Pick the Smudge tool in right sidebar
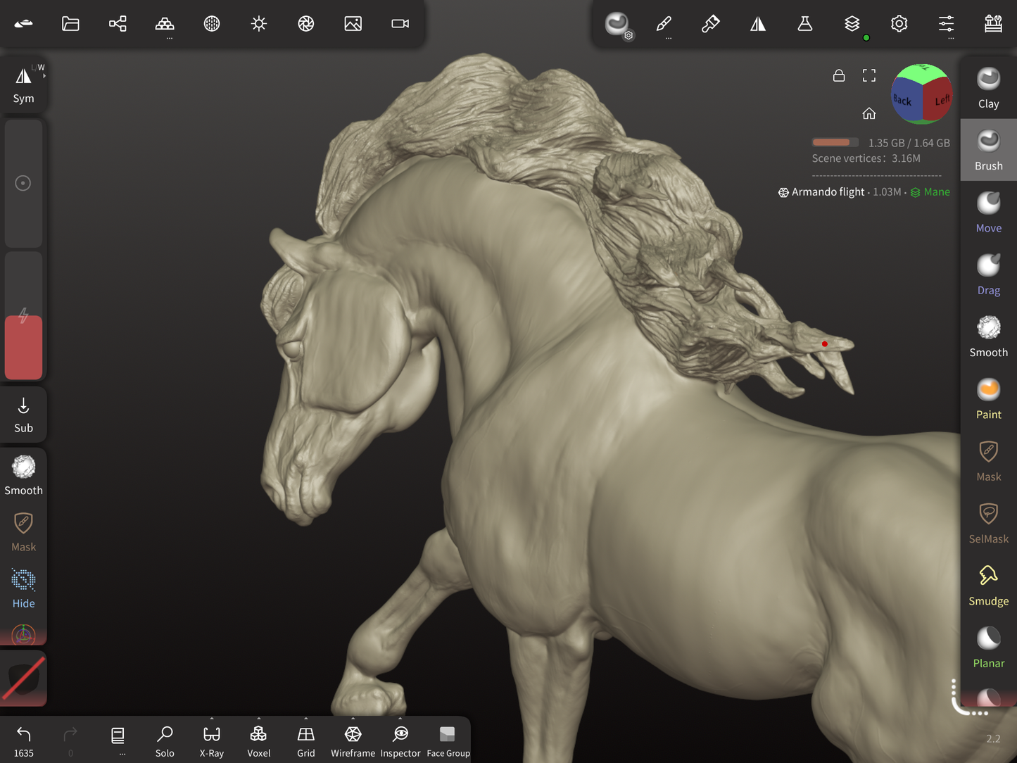Screen dimensions: 1017x763 pyautogui.click(x=988, y=585)
